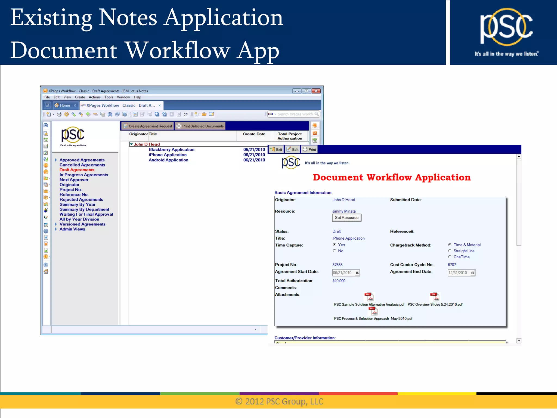Select the Time & Material chargeback method

[450, 245]
